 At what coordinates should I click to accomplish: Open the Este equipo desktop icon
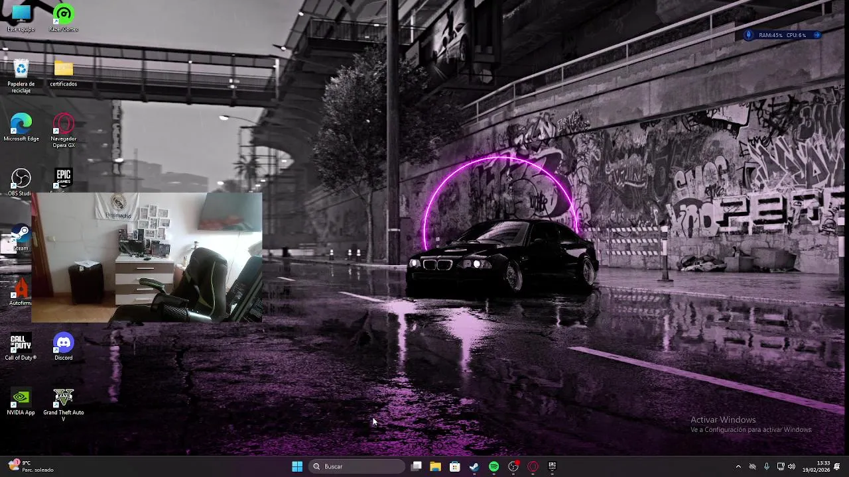21,19
